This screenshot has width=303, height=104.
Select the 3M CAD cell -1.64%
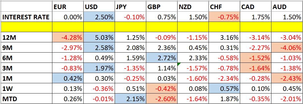pyautogui.click(x=255, y=68)
